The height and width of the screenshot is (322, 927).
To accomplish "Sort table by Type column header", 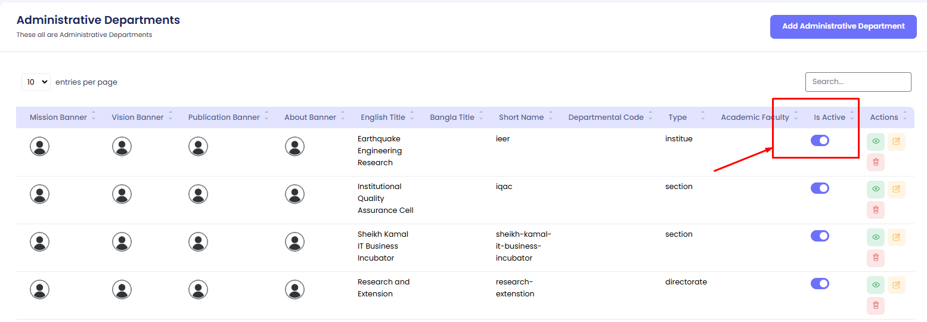I will [677, 117].
